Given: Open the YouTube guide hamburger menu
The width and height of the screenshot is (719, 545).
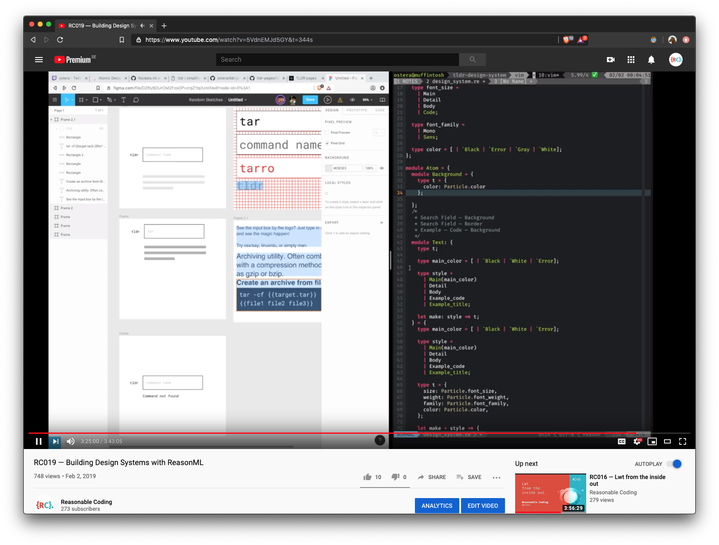Looking at the screenshot, I should pos(38,59).
